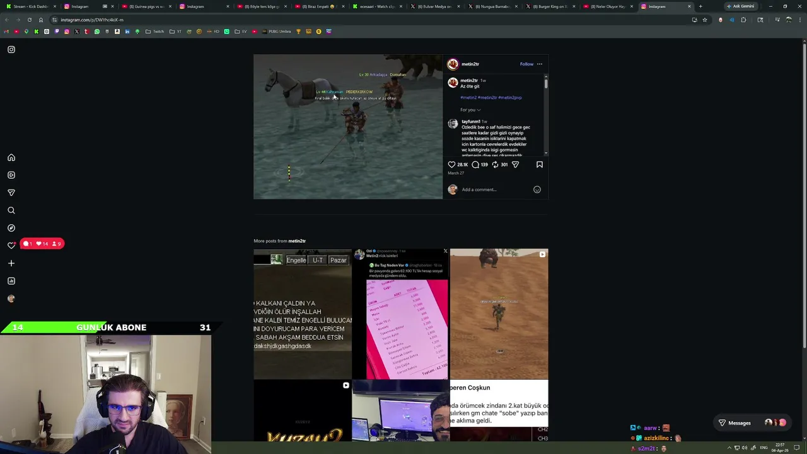
Task: Save the post with the bookmark icon
Action: [x=540, y=165]
